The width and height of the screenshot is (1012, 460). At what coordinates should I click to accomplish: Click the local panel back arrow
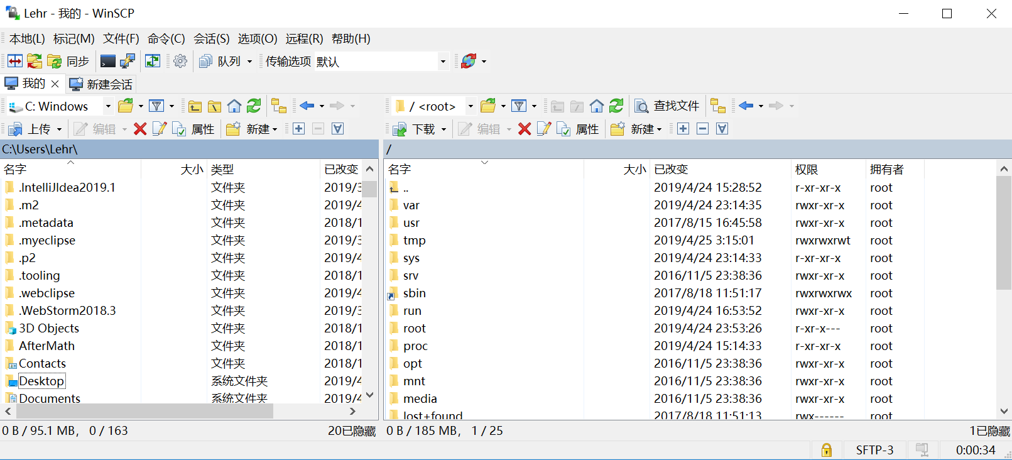coord(307,106)
